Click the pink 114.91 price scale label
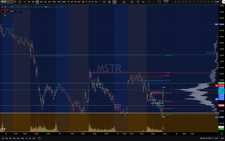 pyautogui.click(x=221, y=105)
